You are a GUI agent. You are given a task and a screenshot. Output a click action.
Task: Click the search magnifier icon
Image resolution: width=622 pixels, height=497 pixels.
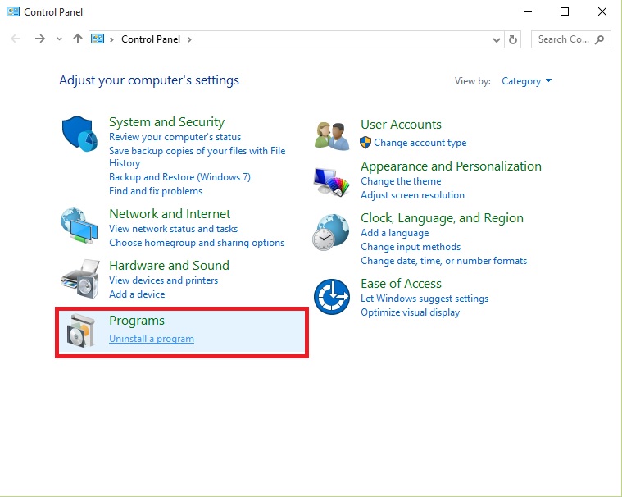coord(600,39)
